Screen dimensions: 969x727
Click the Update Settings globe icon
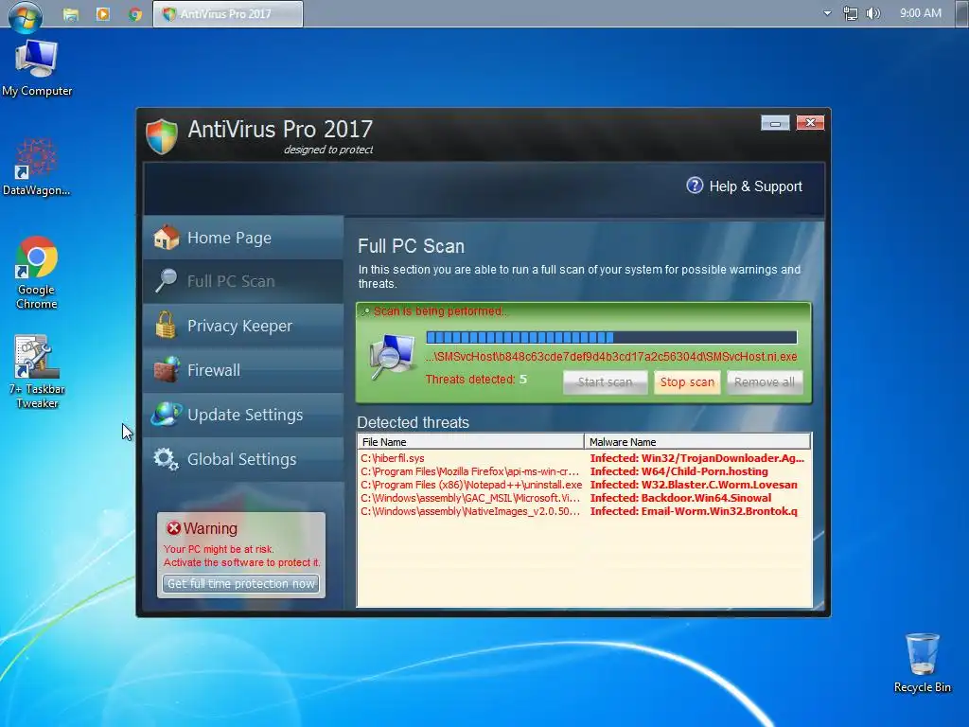pos(167,414)
